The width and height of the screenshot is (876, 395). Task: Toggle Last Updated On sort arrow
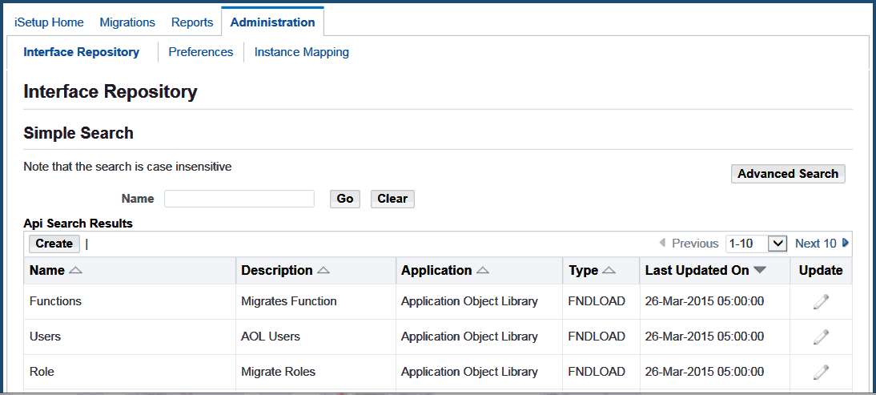click(x=758, y=271)
